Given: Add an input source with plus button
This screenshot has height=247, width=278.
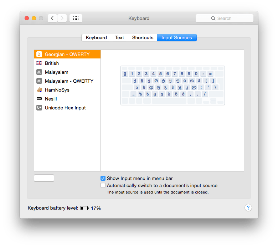Looking at the screenshot, I should [39, 178].
